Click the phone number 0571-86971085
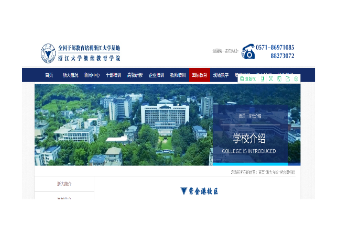Screen dimensions: 338x236 [x=275, y=48]
